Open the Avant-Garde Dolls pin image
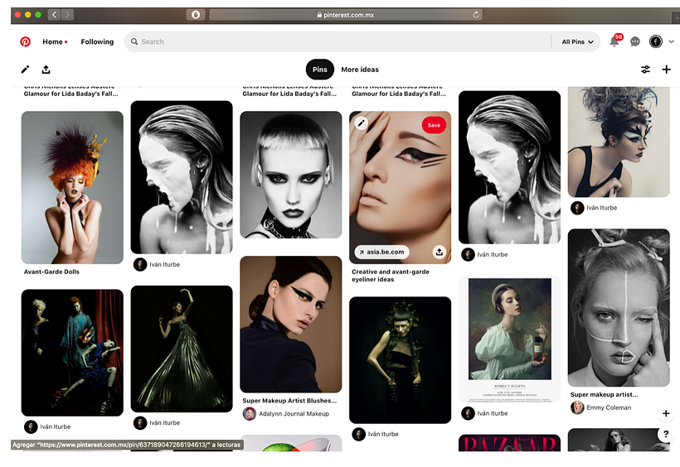The width and height of the screenshot is (680, 467). point(72,186)
